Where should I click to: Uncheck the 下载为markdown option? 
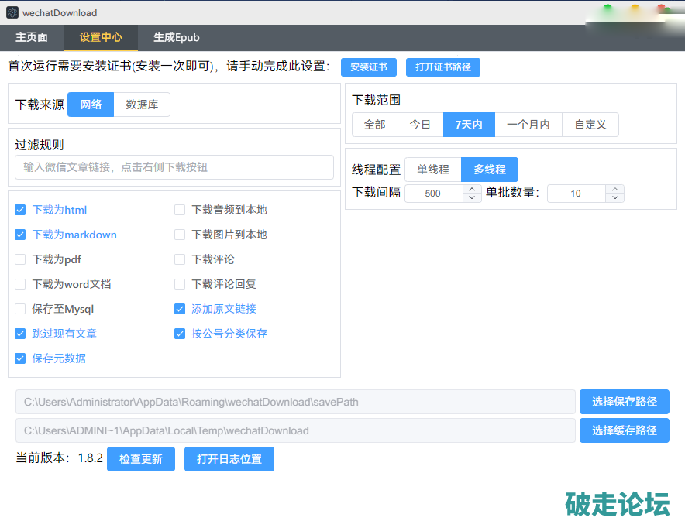pyautogui.click(x=20, y=235)
